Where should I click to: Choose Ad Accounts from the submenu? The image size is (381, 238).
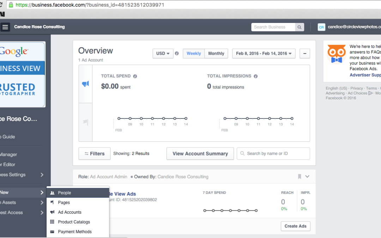coord(69,212)
